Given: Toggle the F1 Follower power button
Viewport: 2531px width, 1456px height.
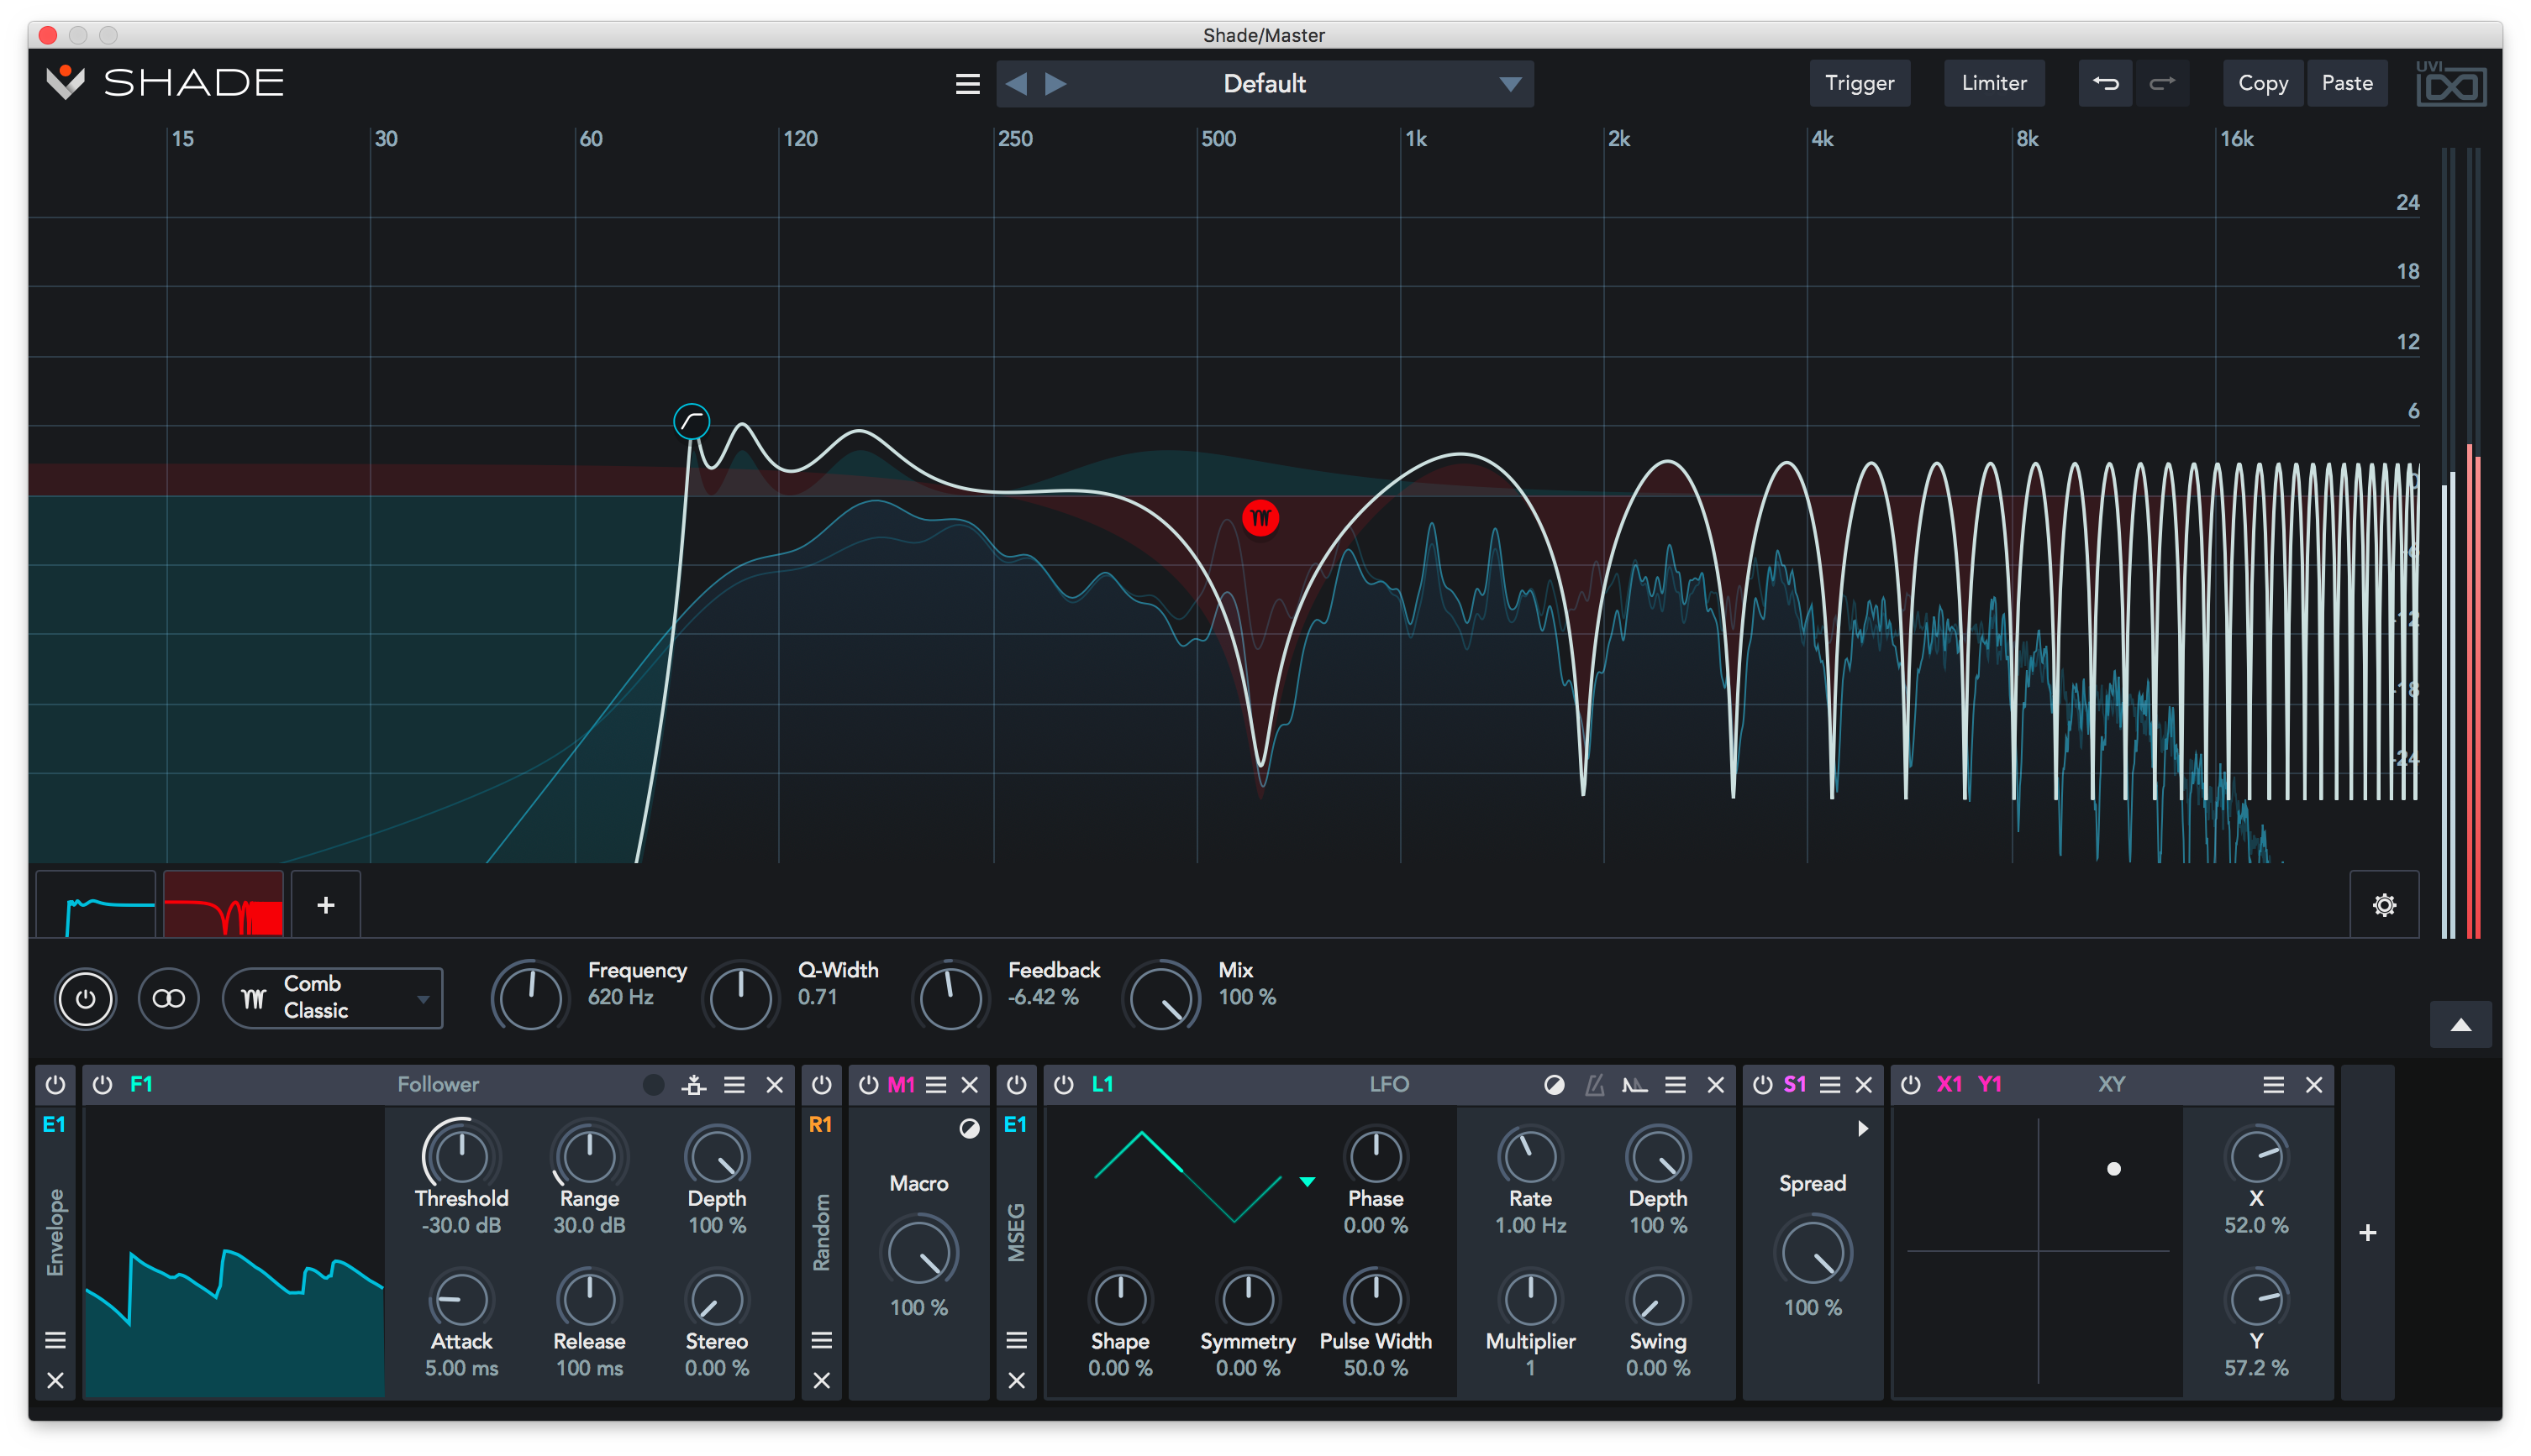Looking at the screenshot, I should point(102,1085).
